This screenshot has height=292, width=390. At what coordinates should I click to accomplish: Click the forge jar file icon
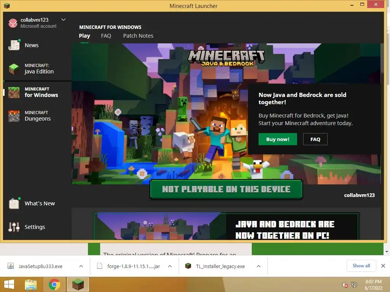tap(99, 266)
